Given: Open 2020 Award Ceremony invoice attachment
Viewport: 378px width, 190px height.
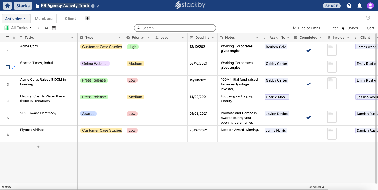Looking at the screenshot, I should 332,117.
